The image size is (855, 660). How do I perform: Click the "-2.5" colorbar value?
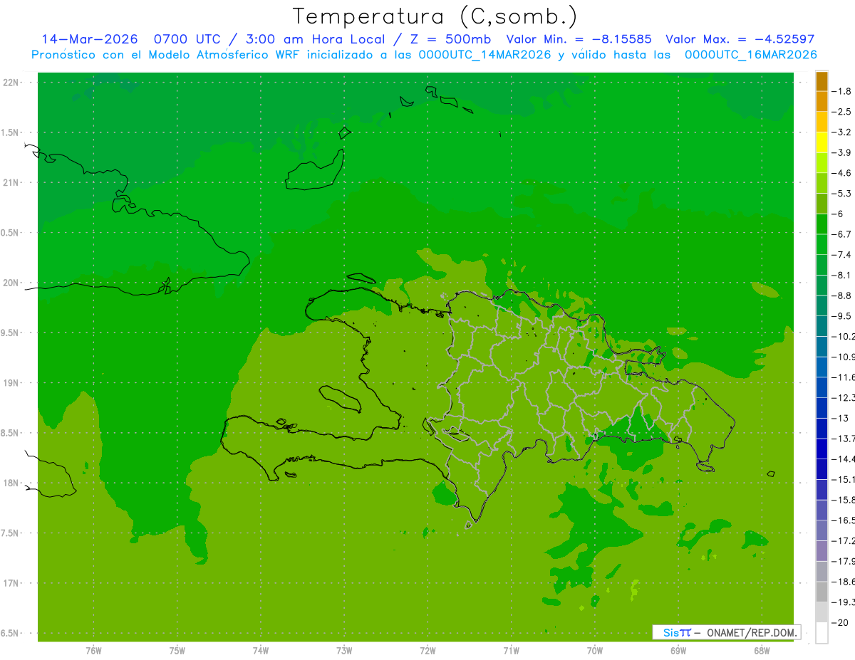click(x=841, y=112)
